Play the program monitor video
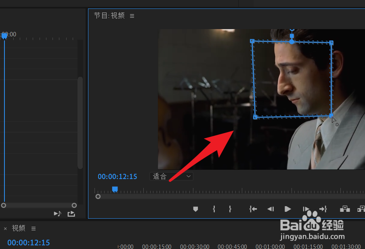The width and height of the screenshot is (365, 249). click(x=288, y=209)
